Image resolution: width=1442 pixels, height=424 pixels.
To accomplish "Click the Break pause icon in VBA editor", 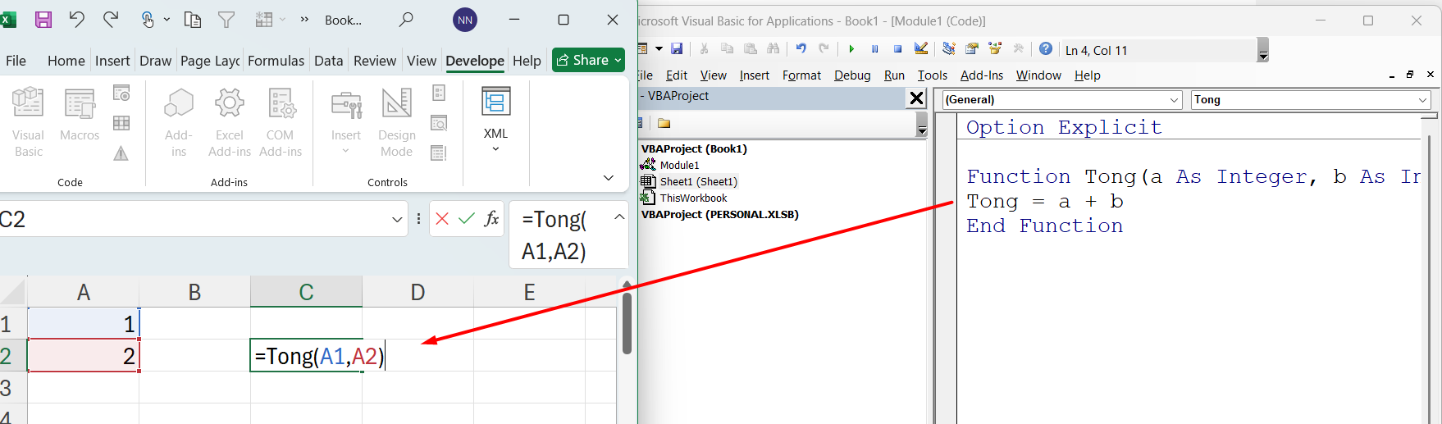I will click(874, 49).
